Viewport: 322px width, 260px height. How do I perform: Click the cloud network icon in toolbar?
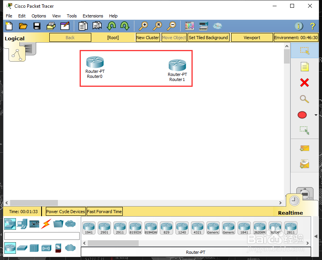[x=218, y=26]
